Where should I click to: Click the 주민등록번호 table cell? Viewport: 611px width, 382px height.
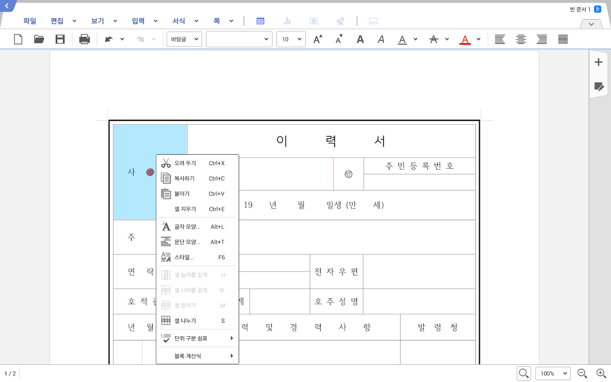pos(420,166)
